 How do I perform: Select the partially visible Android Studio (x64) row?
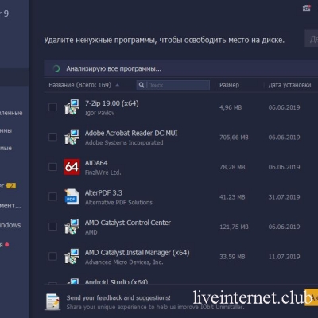[116, 281]
